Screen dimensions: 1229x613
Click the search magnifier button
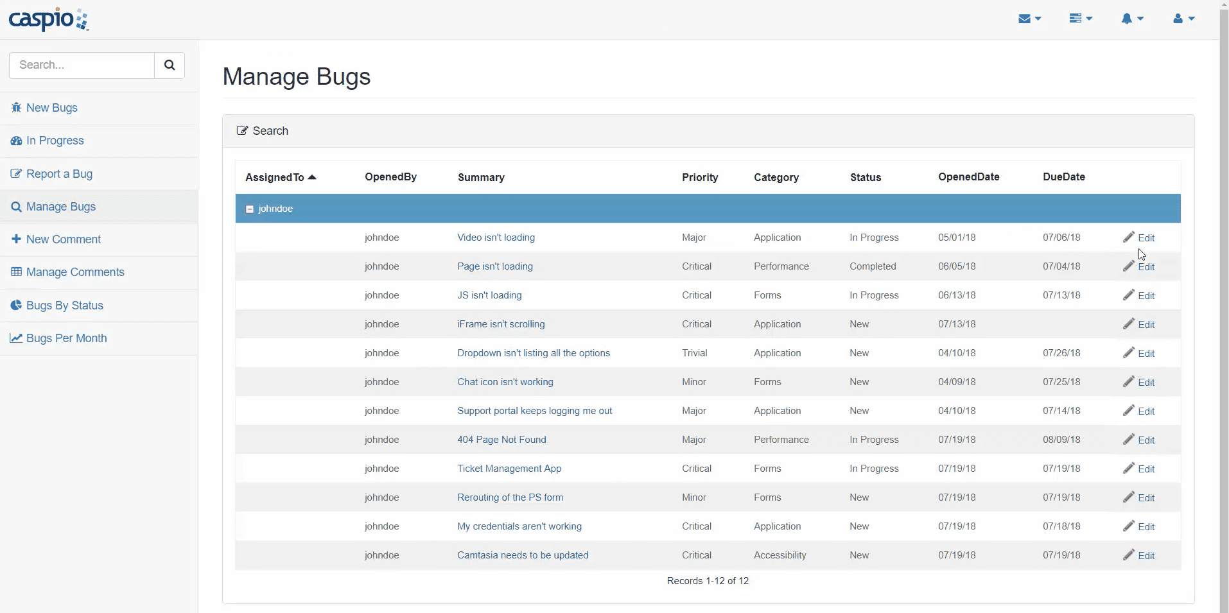tap(170, 65)
